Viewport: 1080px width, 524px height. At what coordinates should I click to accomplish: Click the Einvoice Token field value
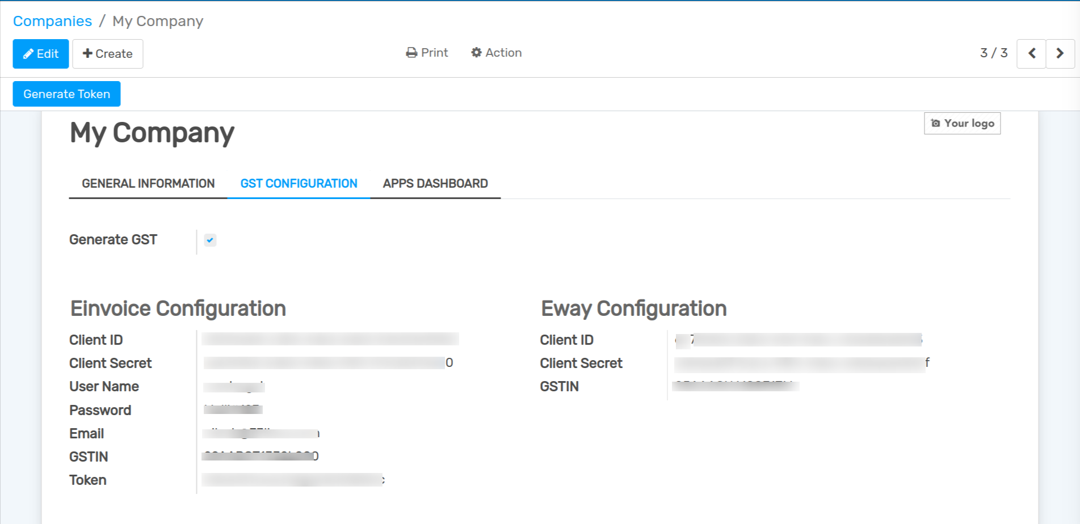pyautogui.click(x=293, y=480)
